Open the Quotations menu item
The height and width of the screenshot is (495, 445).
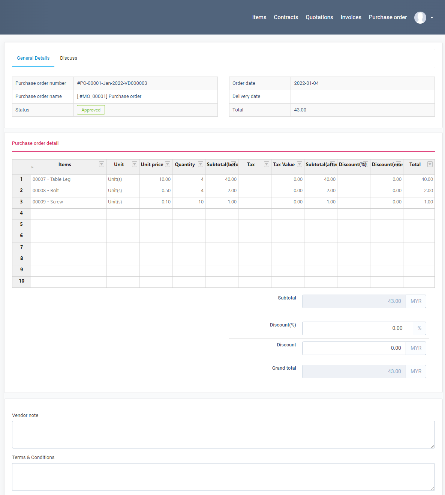(319, 17)
